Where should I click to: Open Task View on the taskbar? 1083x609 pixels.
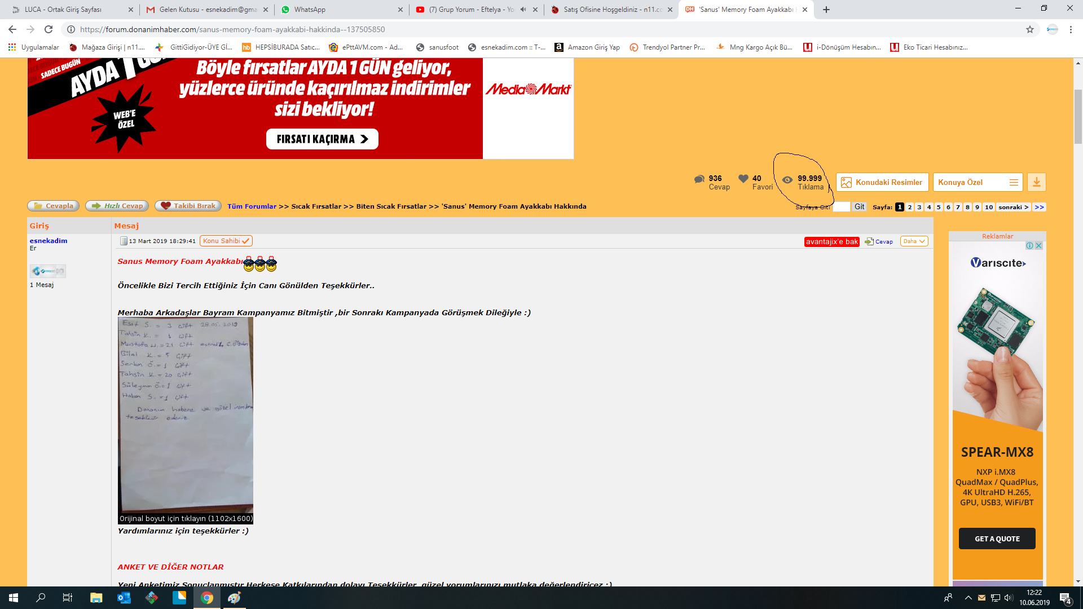click(x=68, y=598)
